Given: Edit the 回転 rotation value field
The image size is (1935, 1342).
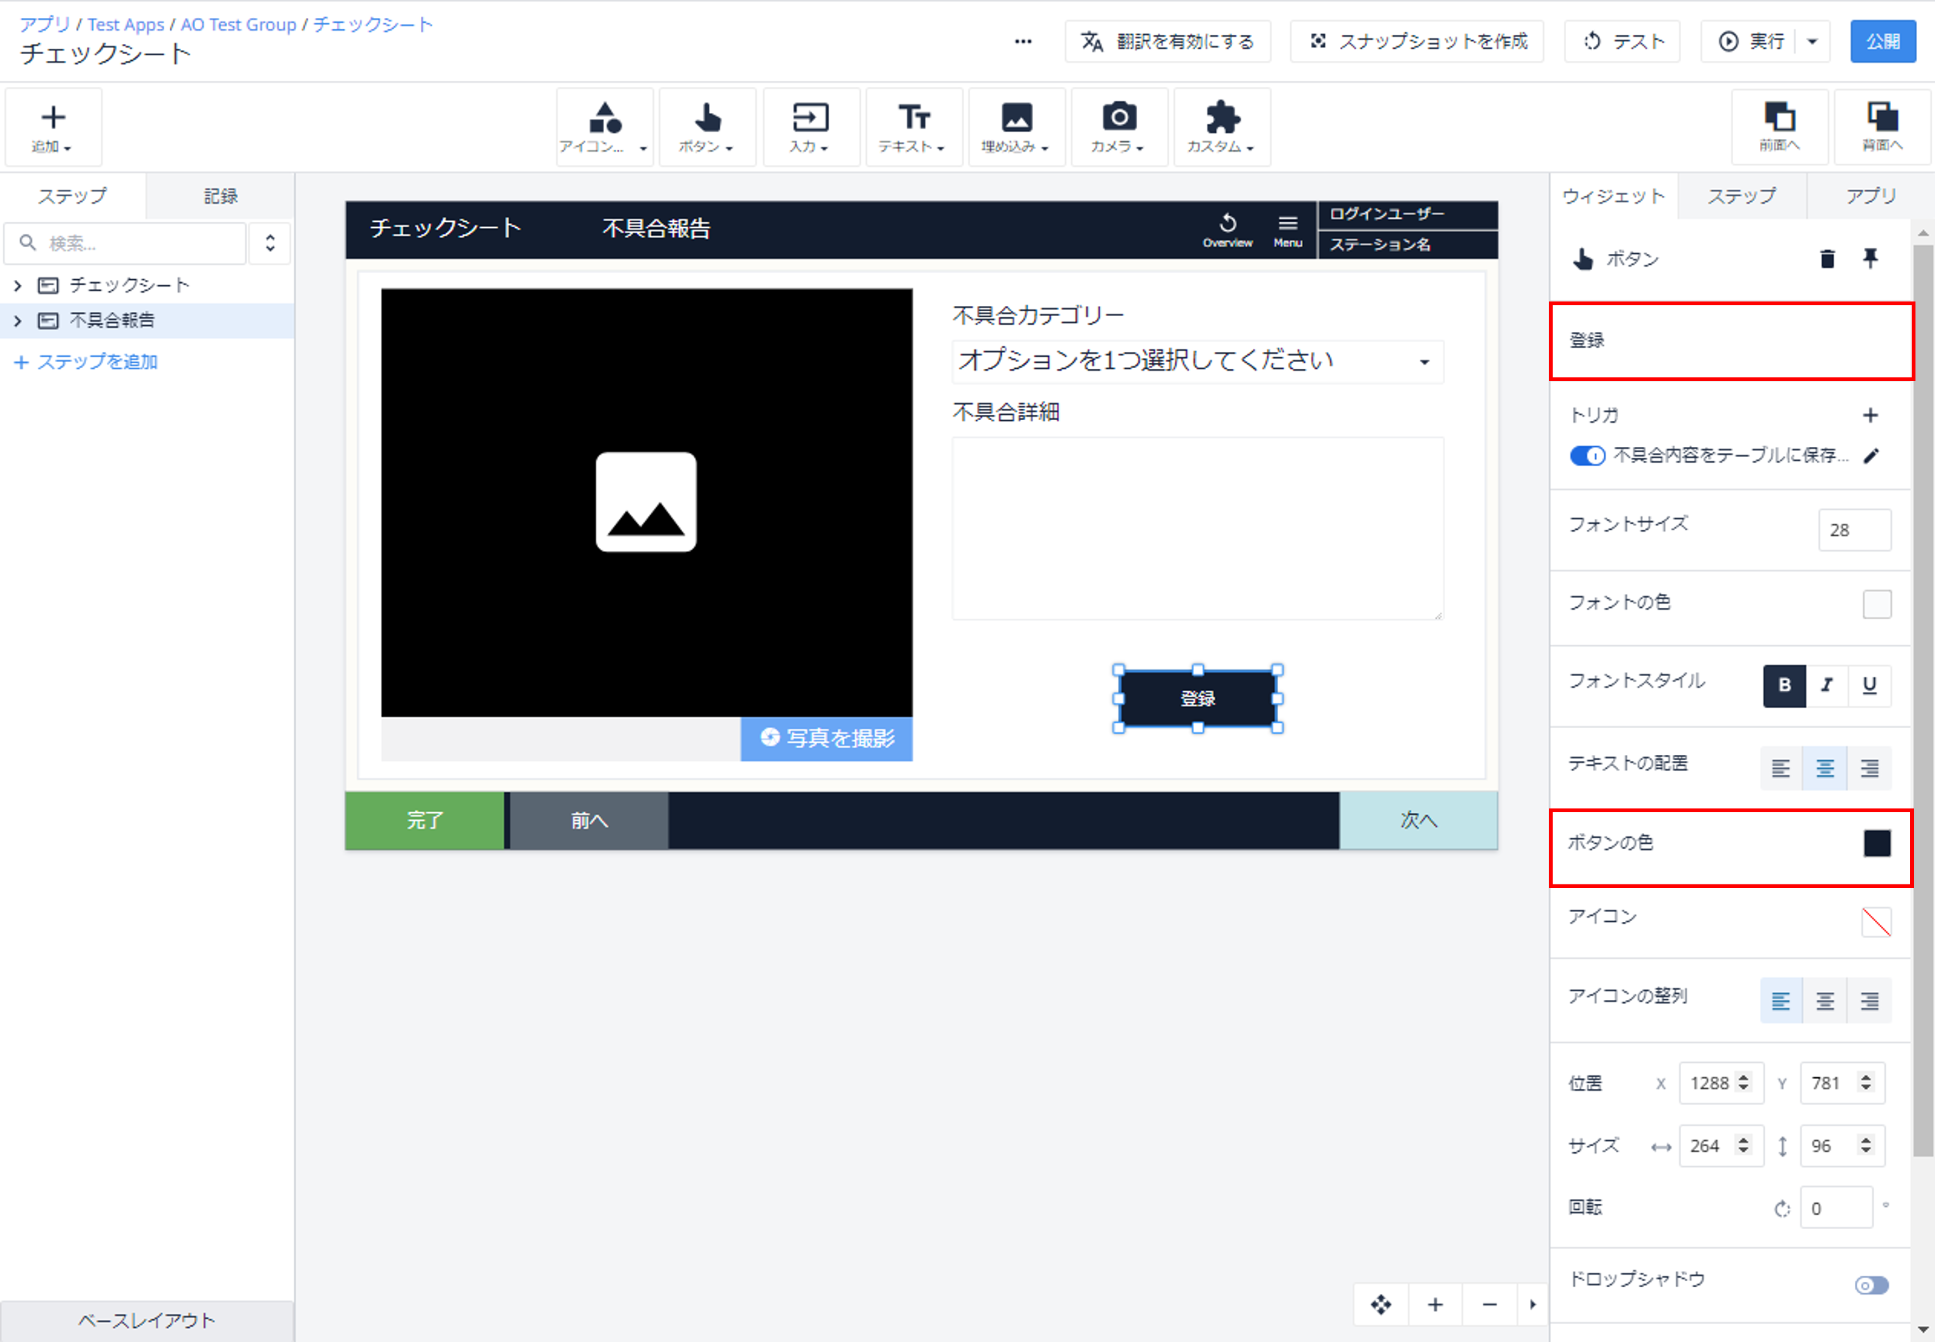Looking at the screenshot, I should [x=1836, y=1208].
